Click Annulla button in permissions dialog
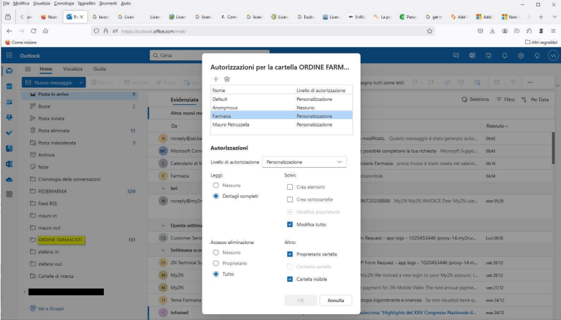 (x=336, y=301)
